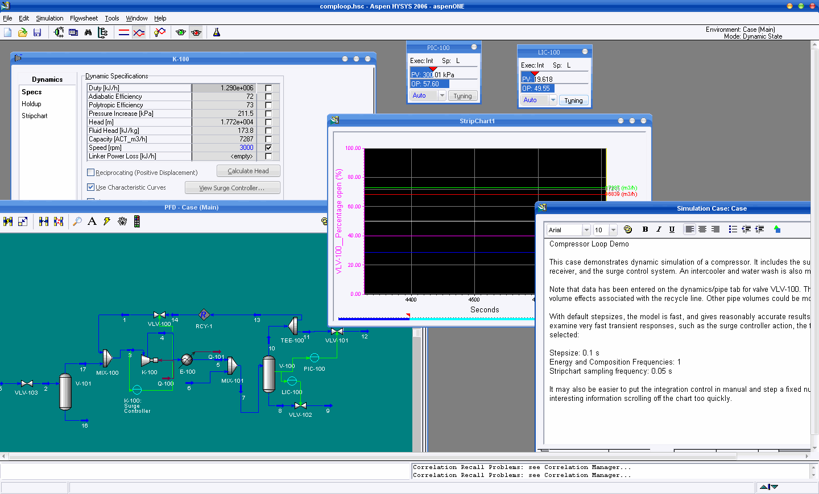The width and height of the screenshot is (819, 494).
Task: Apply italic formatting in notes toolbar
Action: pyautogui.click(x=659, y=229)
